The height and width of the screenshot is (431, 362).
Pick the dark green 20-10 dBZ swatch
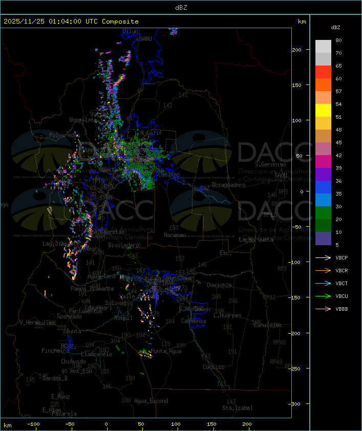coord(323,225)
